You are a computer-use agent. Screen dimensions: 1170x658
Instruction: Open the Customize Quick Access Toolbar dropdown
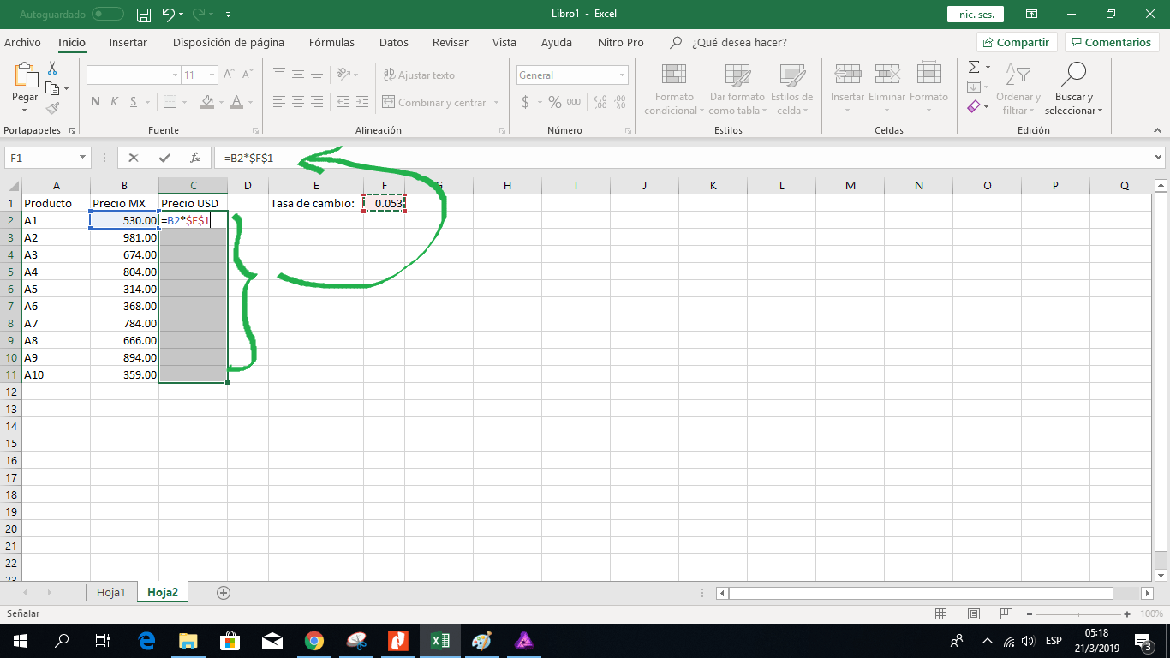[228, 15]
